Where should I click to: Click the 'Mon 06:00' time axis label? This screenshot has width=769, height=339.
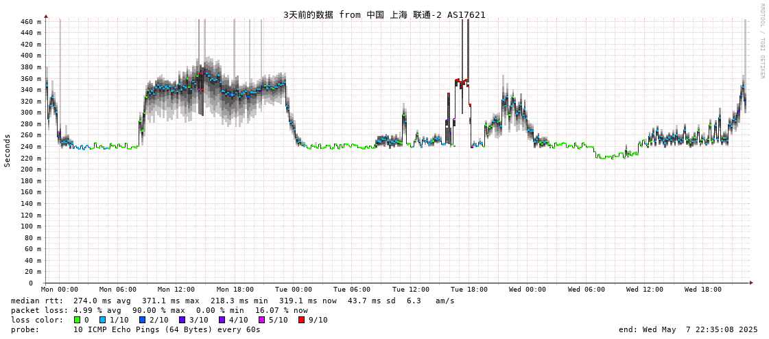(x=118, y=290)
